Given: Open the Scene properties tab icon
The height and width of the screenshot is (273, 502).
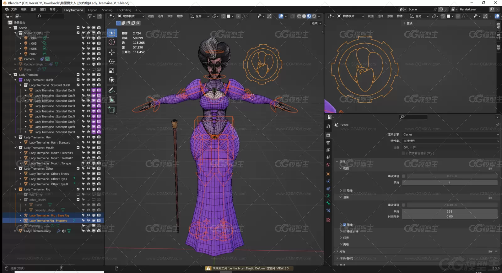Looking at the screenshot, I should click(328, 157).
